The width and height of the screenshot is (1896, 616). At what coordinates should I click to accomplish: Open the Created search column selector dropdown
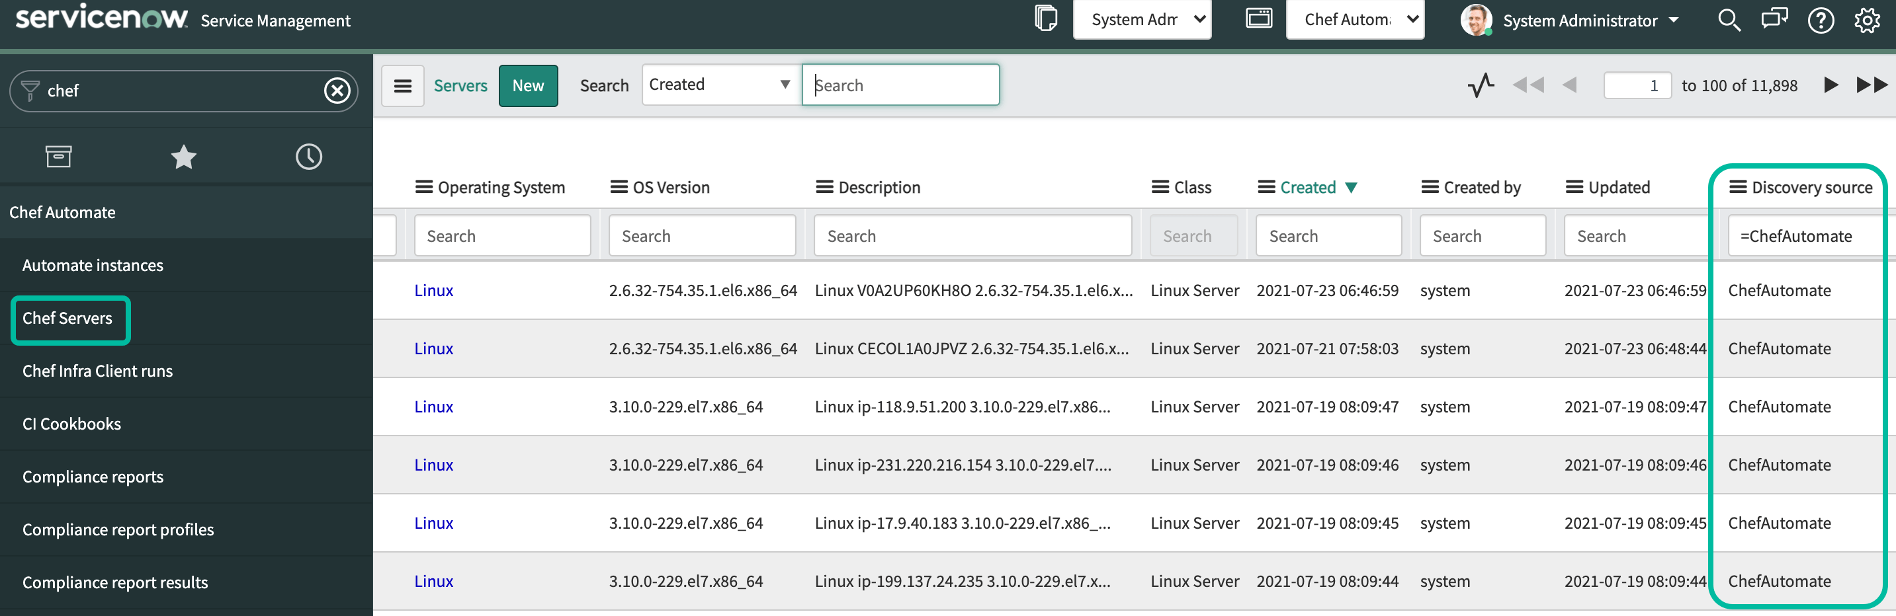coord(720,84)
